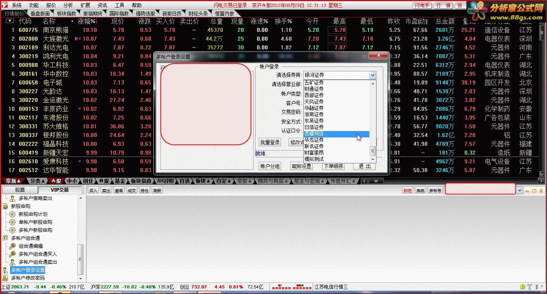Click the yellow minimize icon of trade panel

click(x=527, y=191)
